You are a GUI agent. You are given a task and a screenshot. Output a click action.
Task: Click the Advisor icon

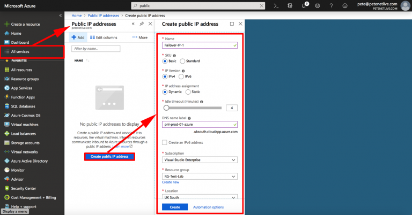pyautogui.click(x=7, y=179)
